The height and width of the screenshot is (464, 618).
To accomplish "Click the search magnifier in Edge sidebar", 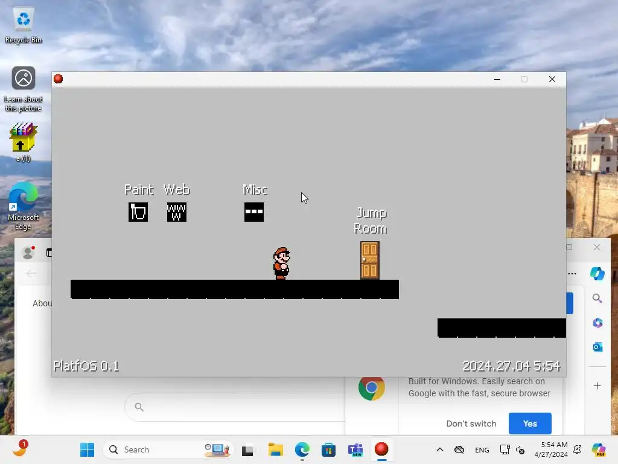I will tap(597, 298).
